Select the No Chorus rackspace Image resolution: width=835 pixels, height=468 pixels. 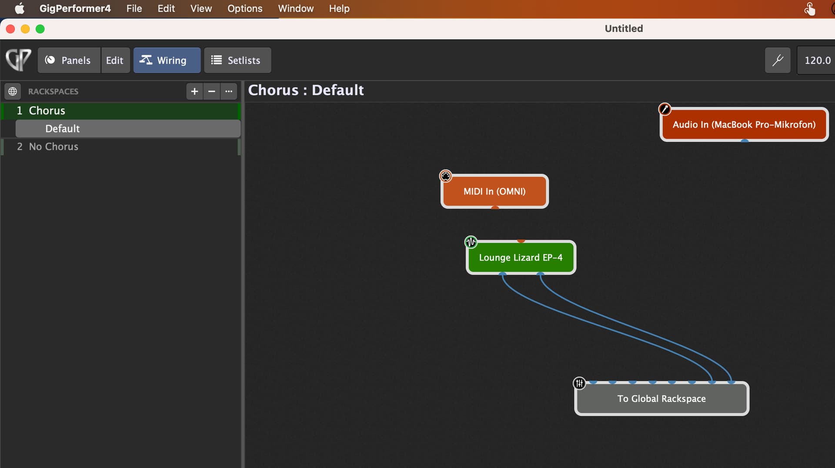click(121, 147)
